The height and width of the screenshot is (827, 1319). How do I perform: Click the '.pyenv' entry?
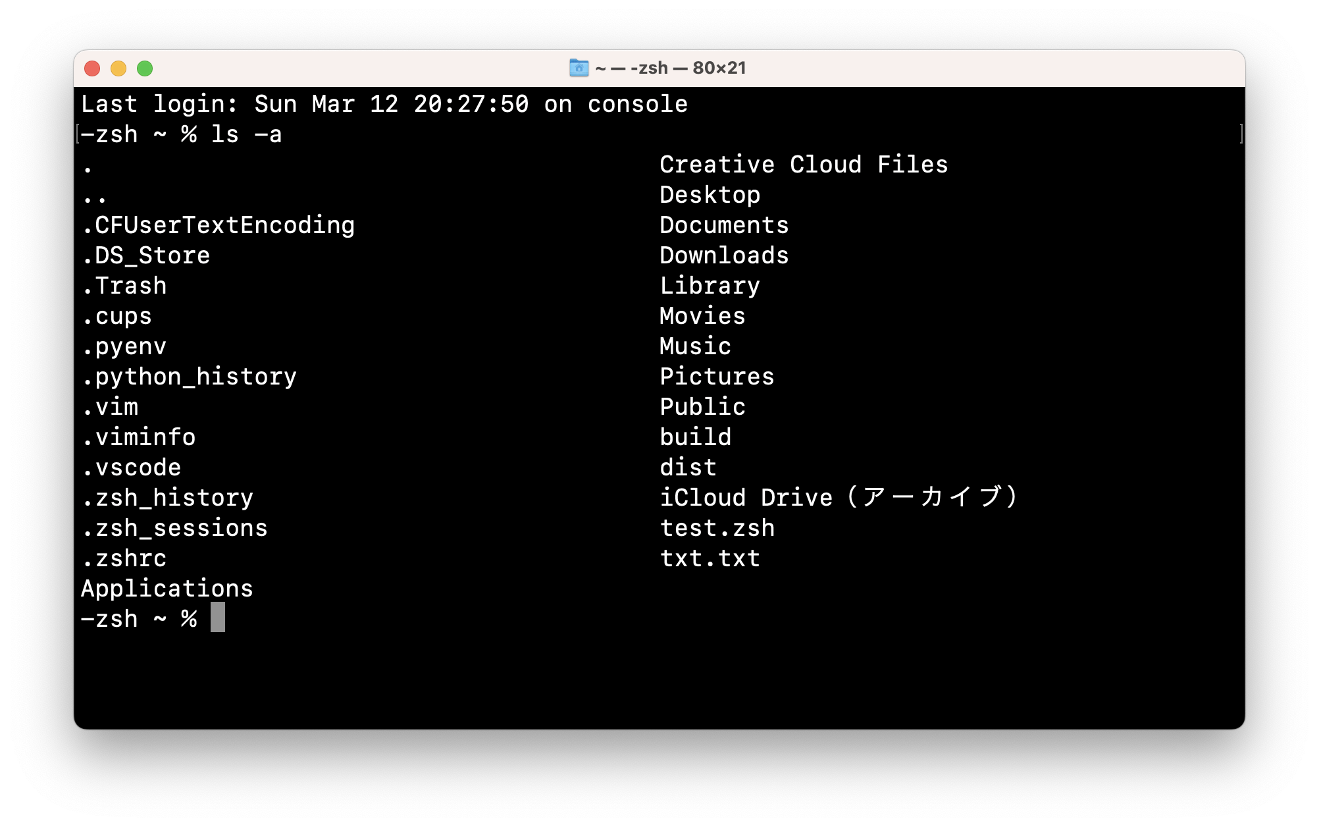pyautogui.click(x=124, y=347)
